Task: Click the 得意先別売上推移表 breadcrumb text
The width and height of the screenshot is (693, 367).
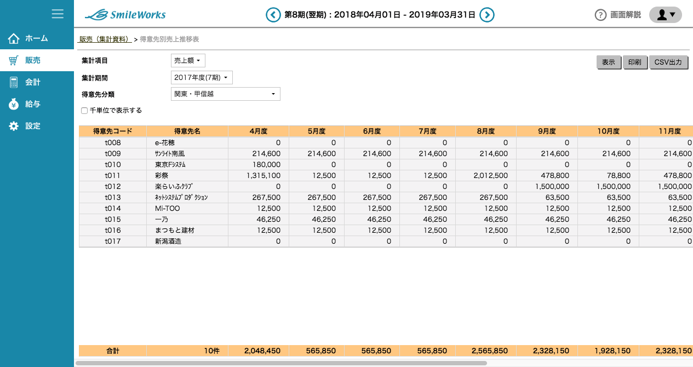Action: click(169, 39)
